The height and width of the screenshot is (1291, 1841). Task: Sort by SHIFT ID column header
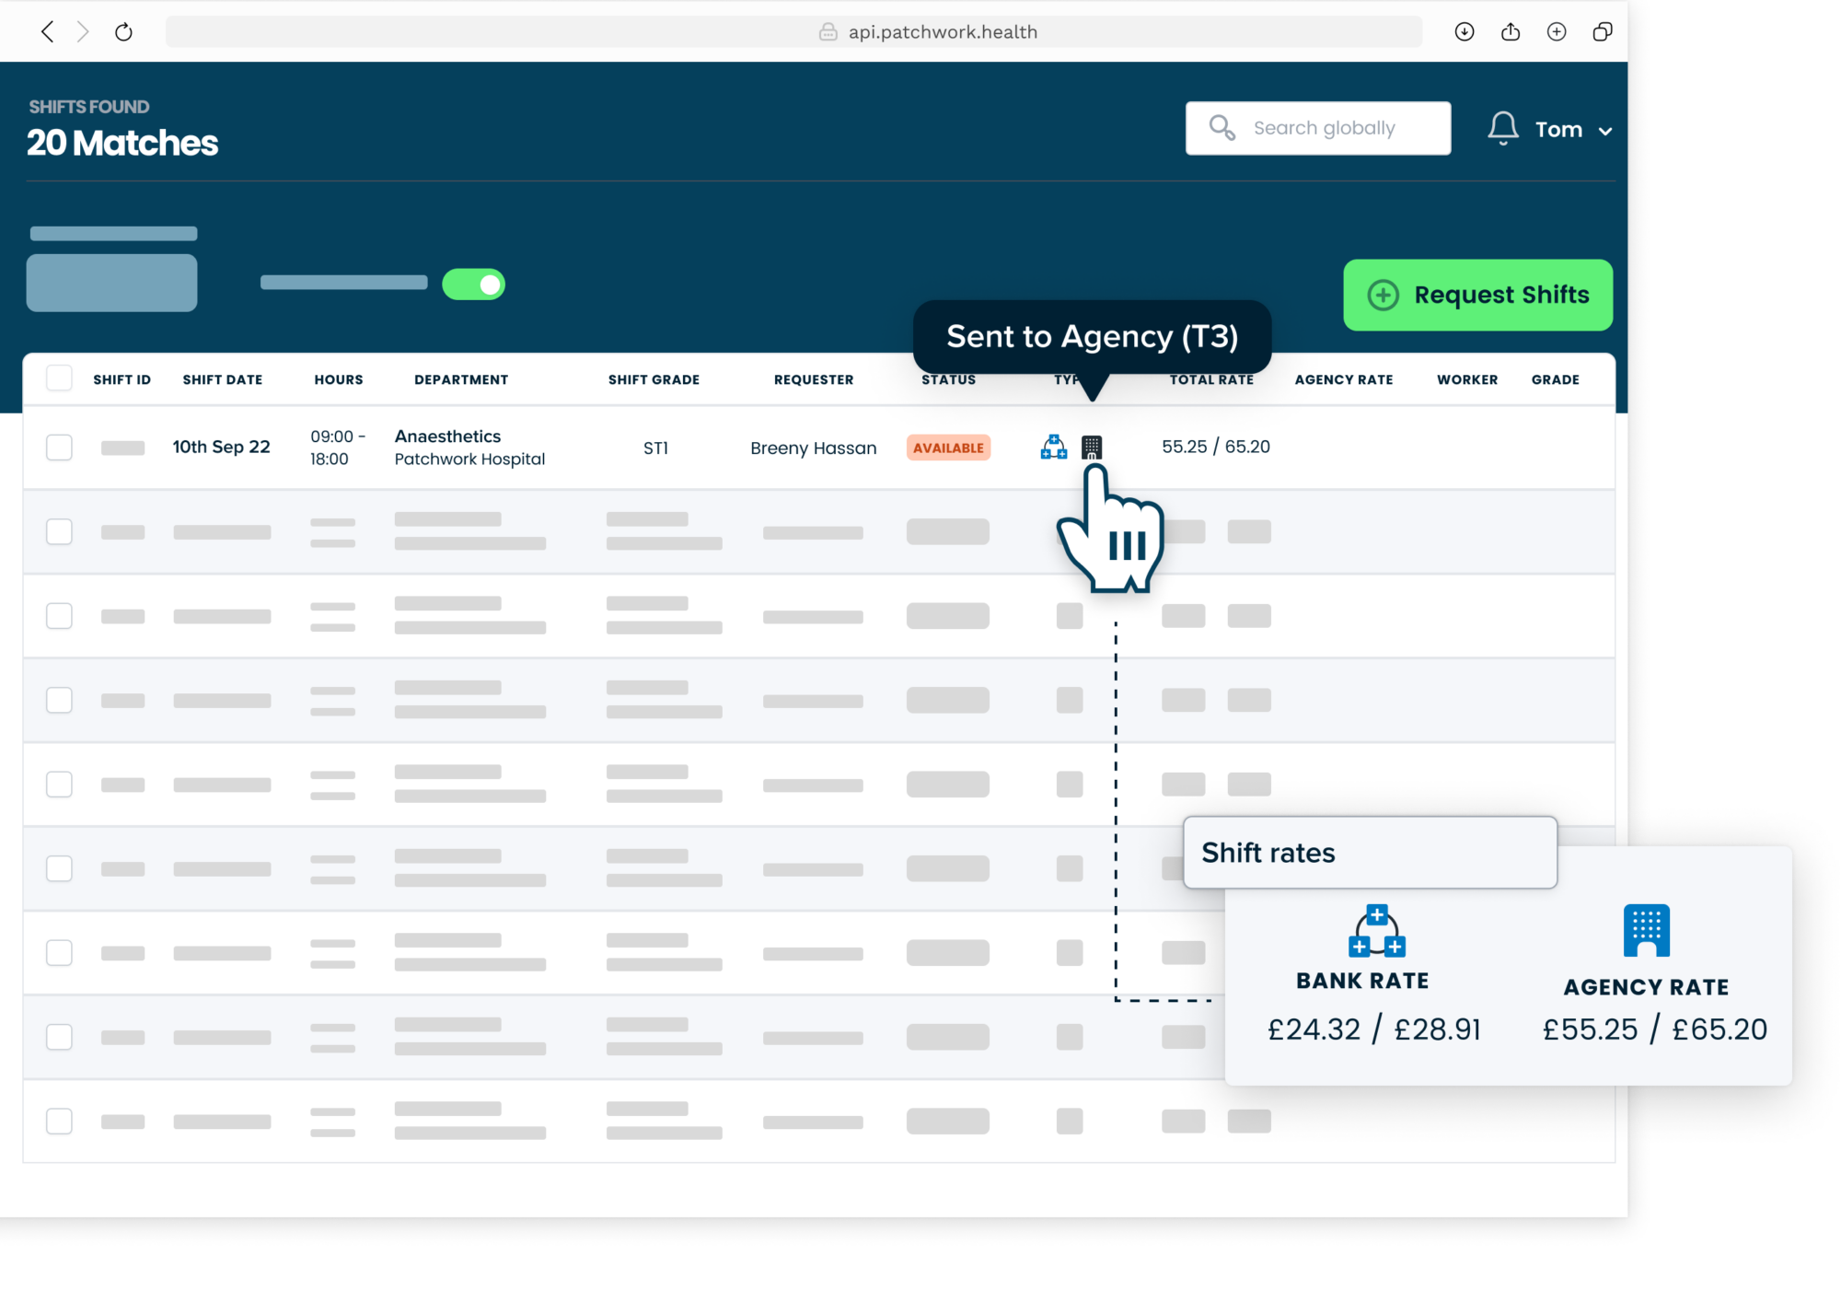pos(122,379)
